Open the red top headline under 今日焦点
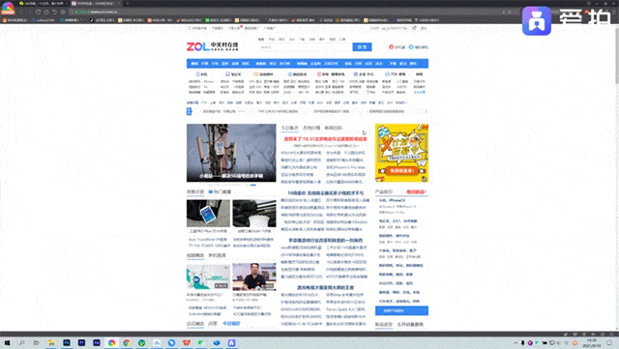This screenshot has height=349, width=619. 325,139
